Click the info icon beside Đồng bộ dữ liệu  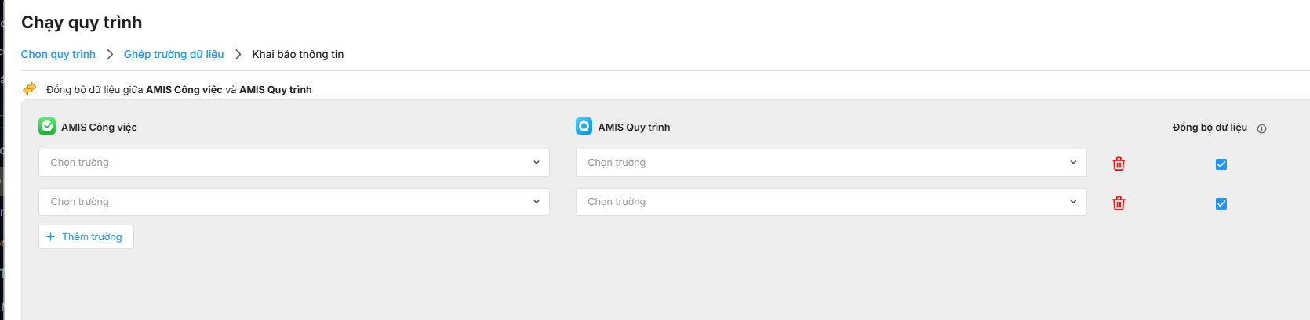point(1261,129)
